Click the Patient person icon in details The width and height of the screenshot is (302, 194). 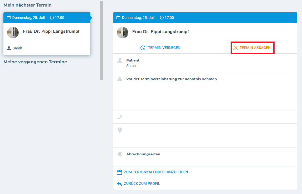click(x=120, y=60)
